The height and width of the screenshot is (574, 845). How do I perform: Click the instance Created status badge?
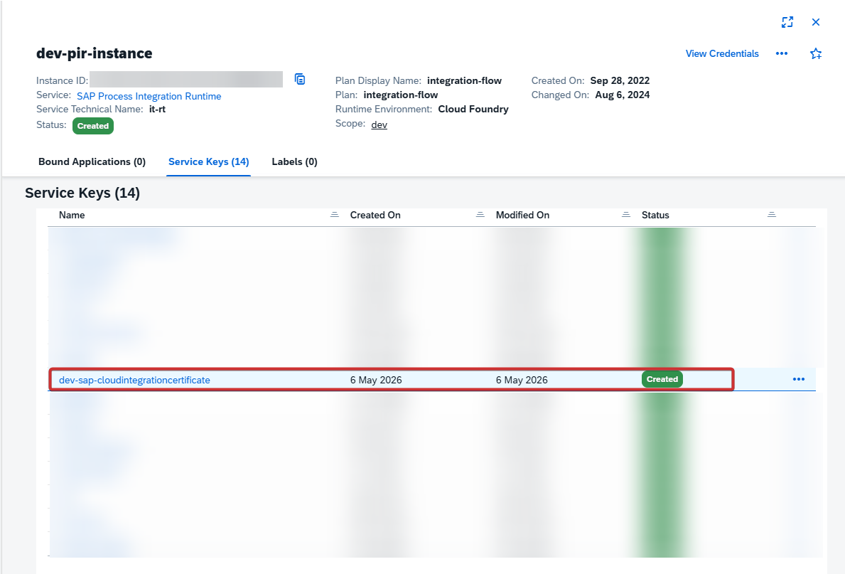92,126
